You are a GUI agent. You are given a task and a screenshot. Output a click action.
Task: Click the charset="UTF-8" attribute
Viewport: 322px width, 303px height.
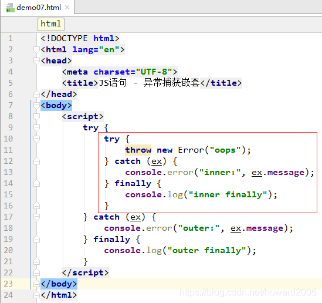click(x=133, y=72)
